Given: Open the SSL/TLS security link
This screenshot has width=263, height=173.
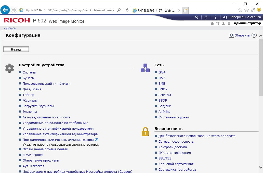Looking at the screenshot, I should 165,158.
